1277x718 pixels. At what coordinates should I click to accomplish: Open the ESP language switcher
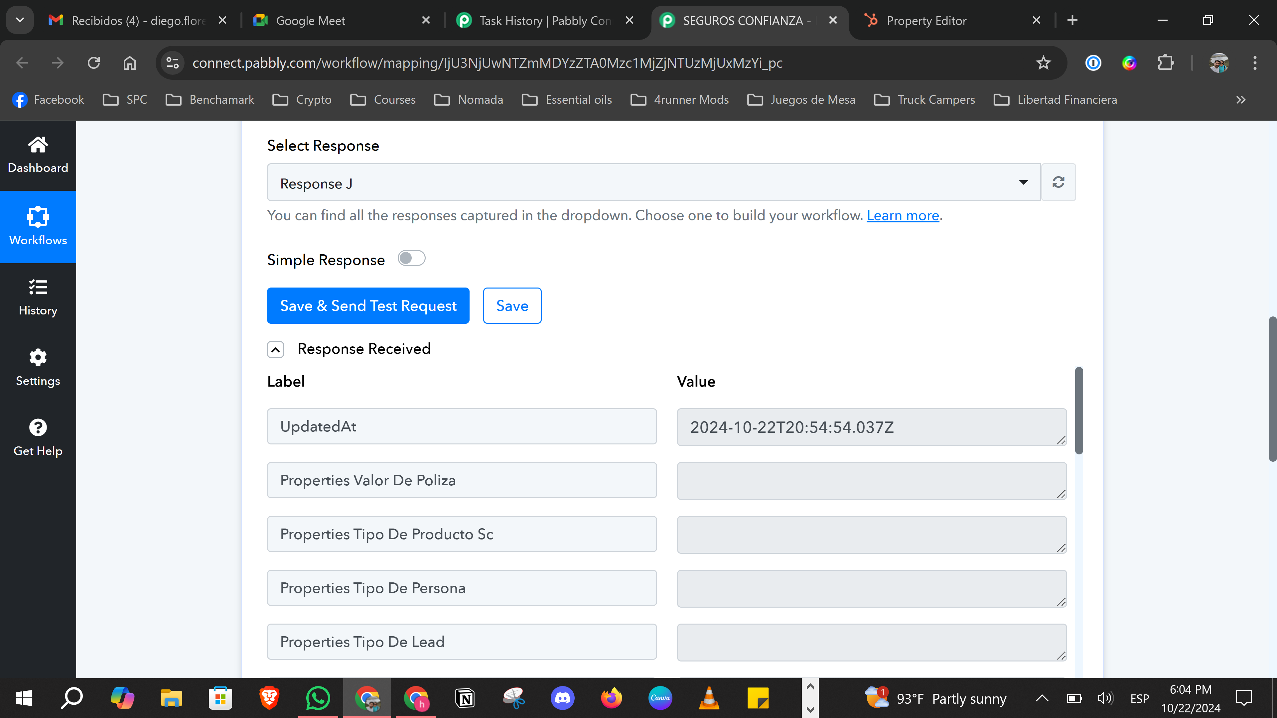1139,698
